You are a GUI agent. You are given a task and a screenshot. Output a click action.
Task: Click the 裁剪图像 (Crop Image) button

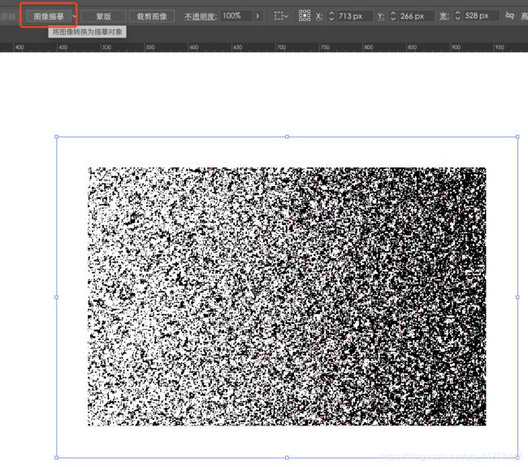pyautogui.click(x=152, y=16)
